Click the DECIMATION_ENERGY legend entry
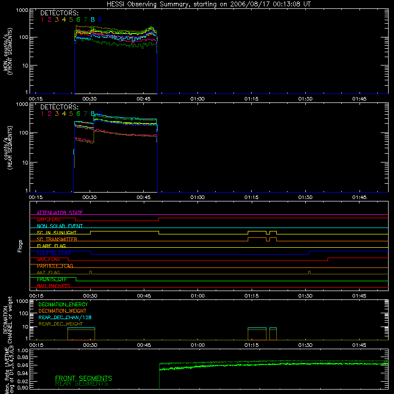394x394 pixels. coord(63,304)
